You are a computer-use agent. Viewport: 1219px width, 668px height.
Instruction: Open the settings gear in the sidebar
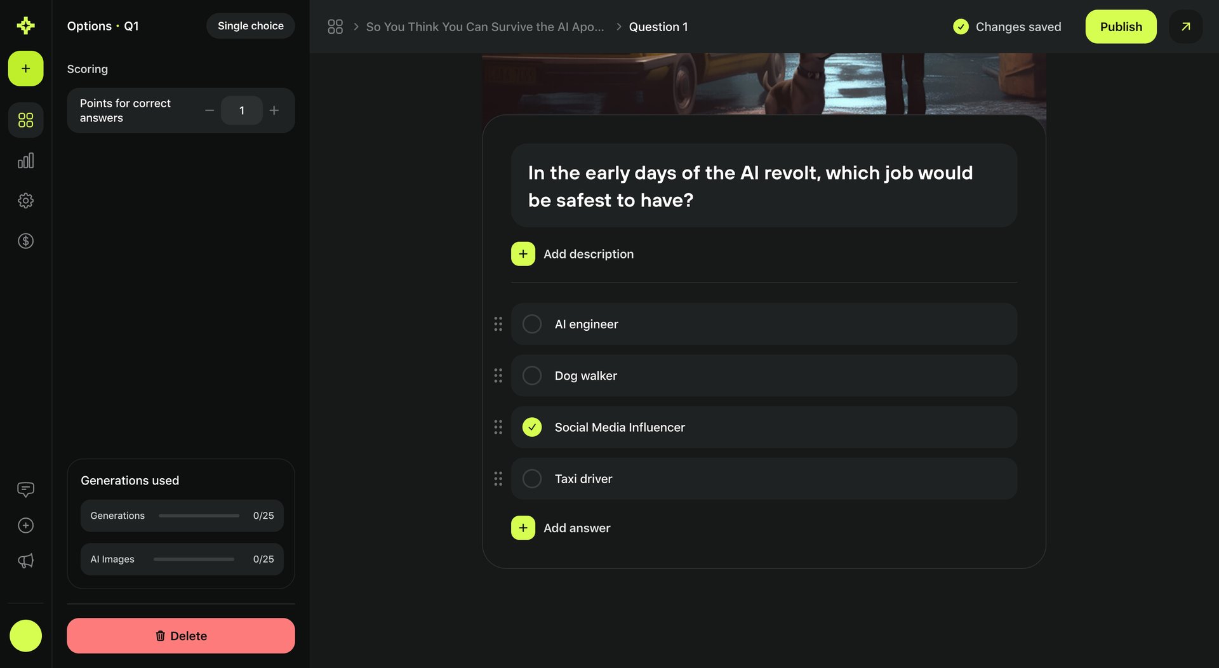(x=25, y=200)
